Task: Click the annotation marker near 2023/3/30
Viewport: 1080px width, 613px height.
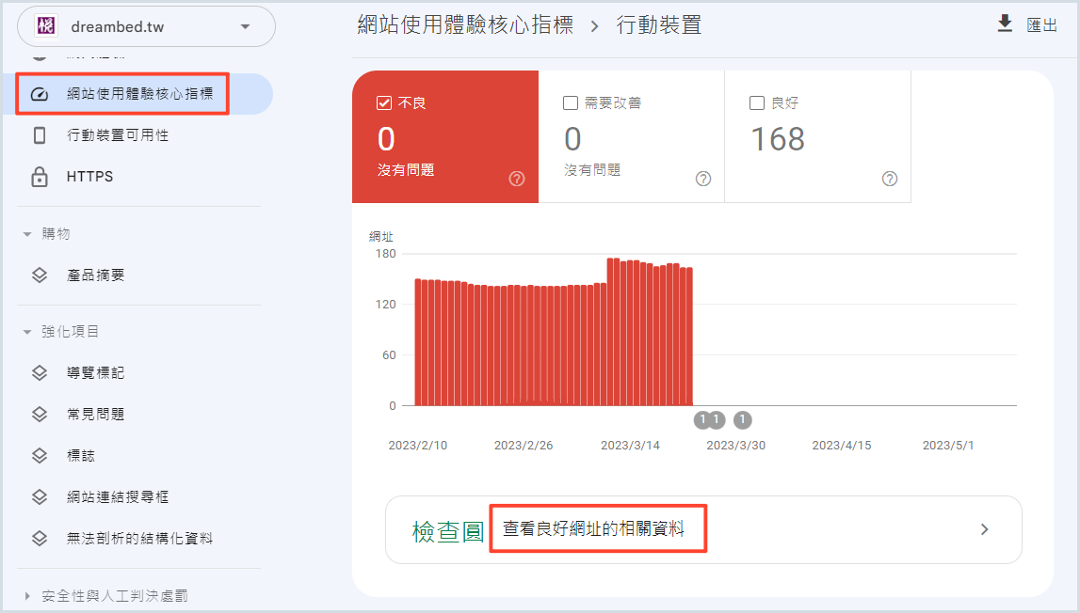Action: [743, 419]
